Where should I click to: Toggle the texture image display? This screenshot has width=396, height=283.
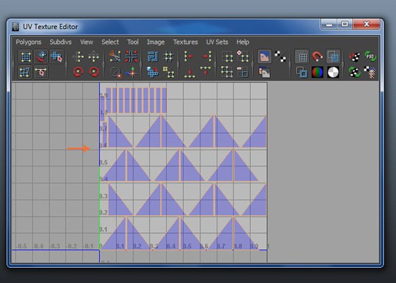click(x=263, y=57)
